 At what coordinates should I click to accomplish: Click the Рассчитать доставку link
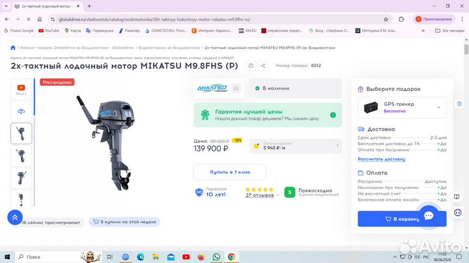coord(381,159)
